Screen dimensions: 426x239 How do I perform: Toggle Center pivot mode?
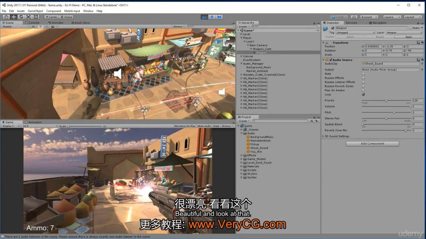[51, 17]
